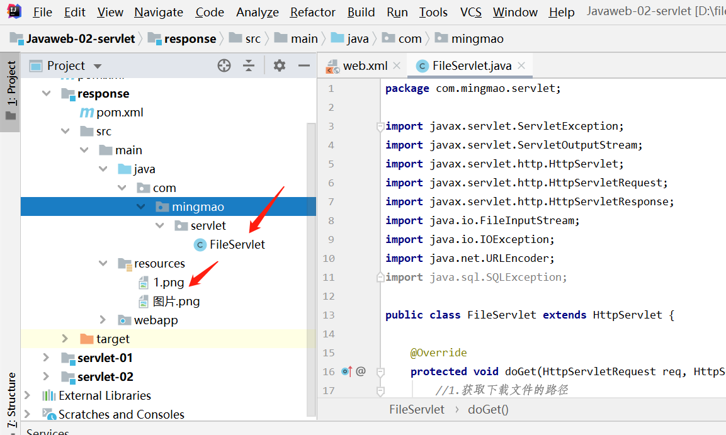The height and width of the screenshot is (435, 726).
Task: Open the Project view dropdown arrow
Action: [x=97, y=66]
